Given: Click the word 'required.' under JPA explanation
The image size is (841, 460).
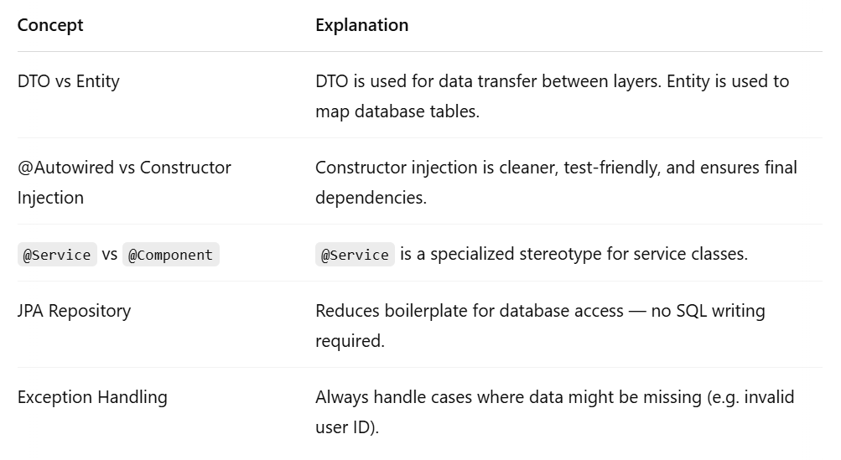Looking at the screenshot, I should tap(350, 341).
